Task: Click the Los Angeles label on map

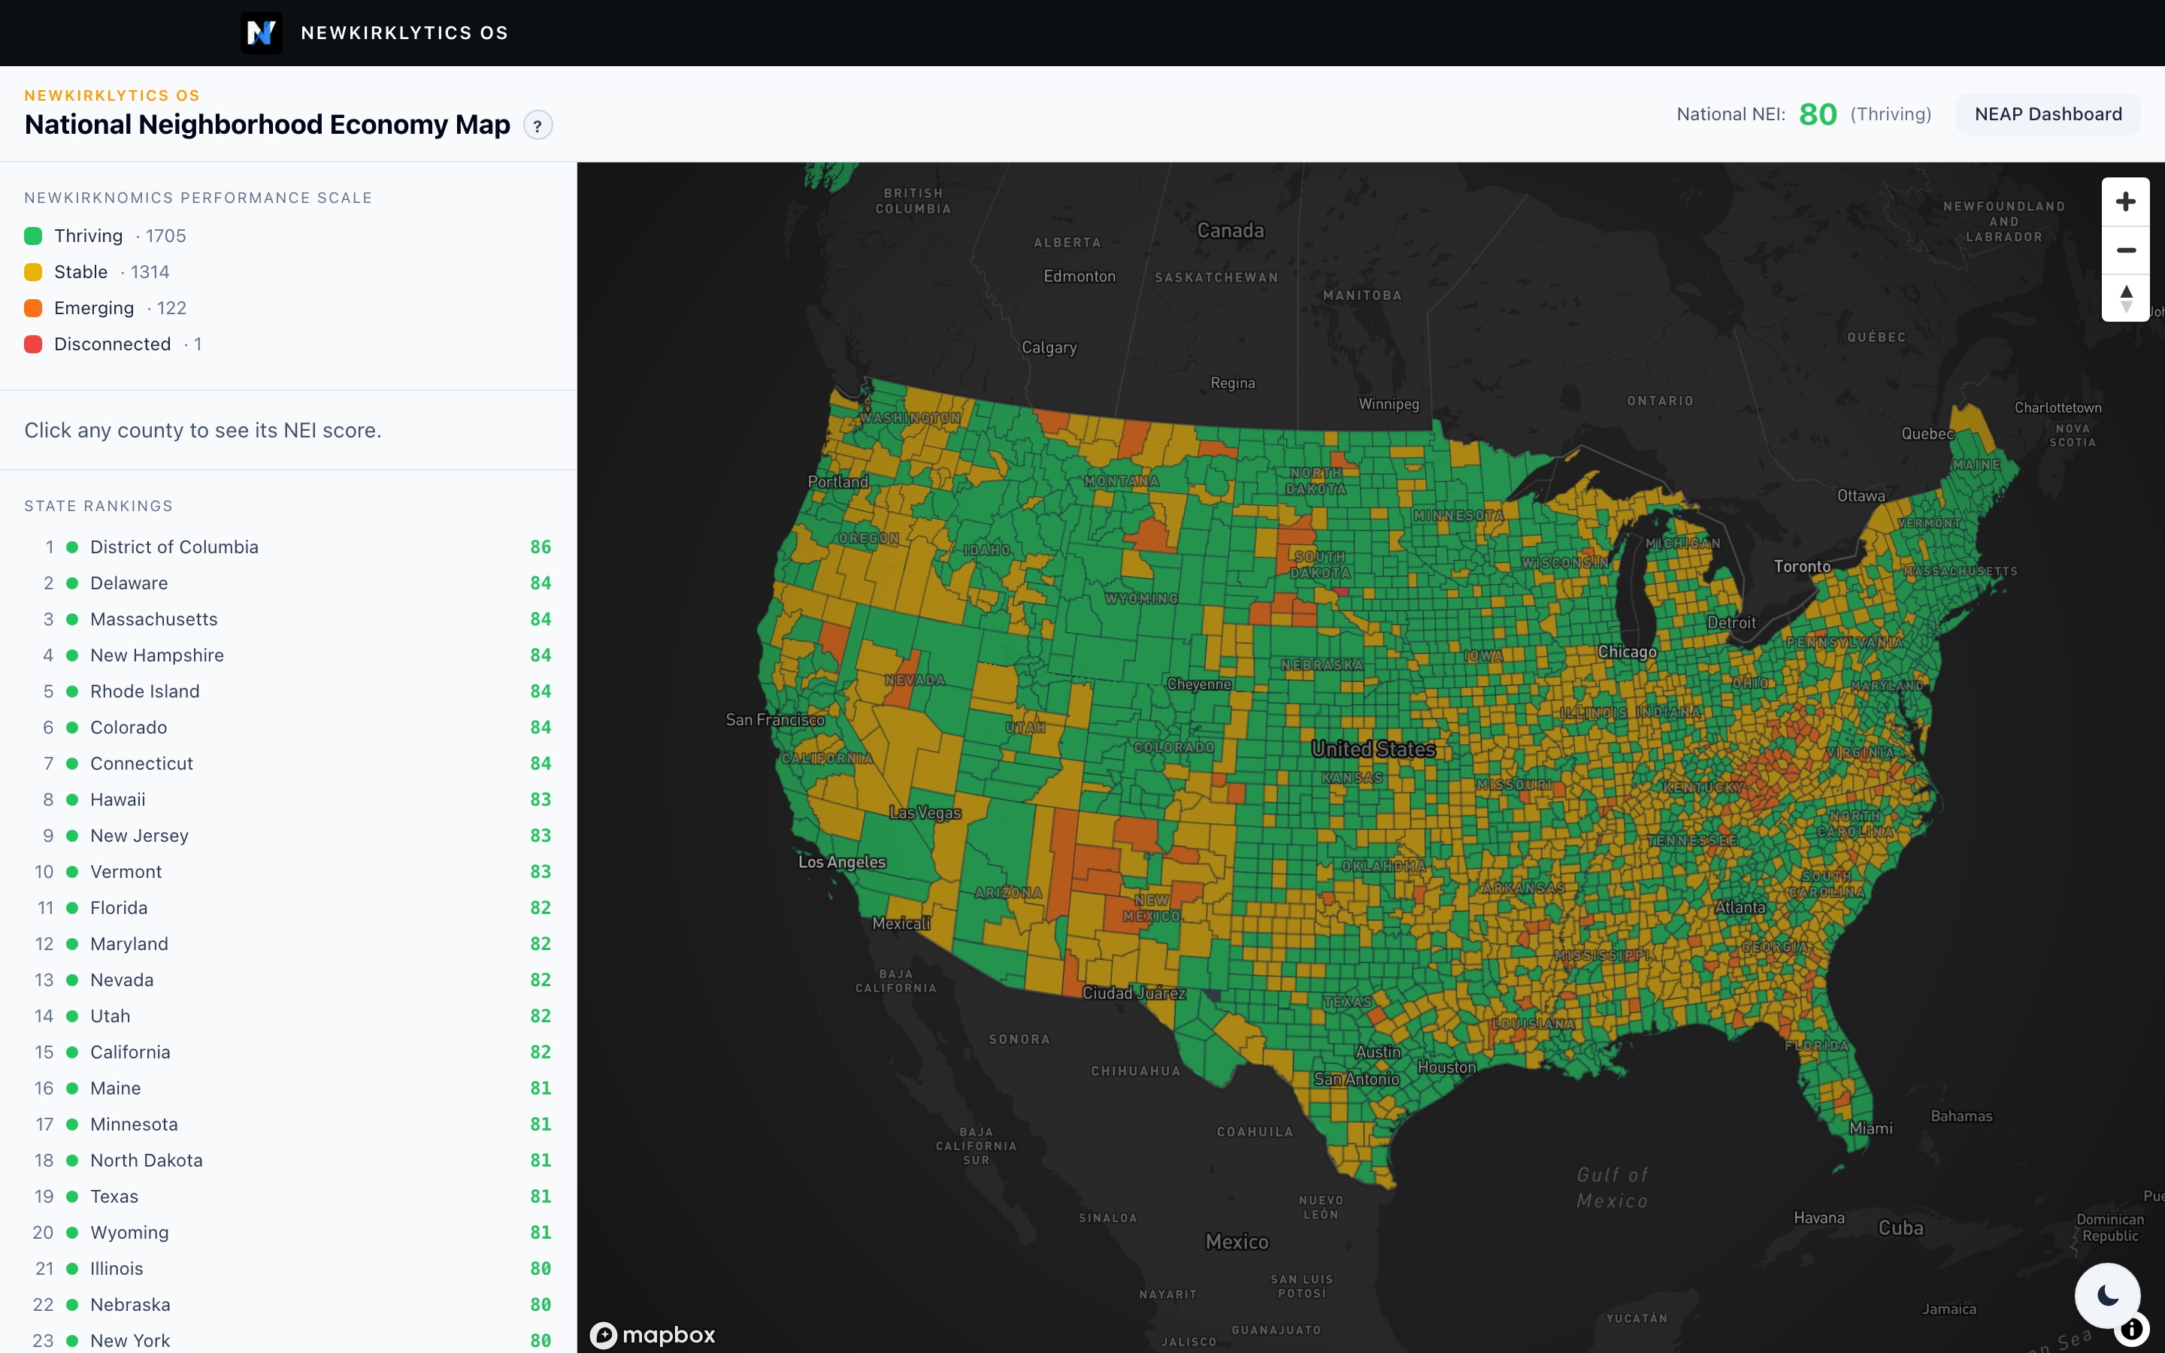Action: click(x=842, y=863)
